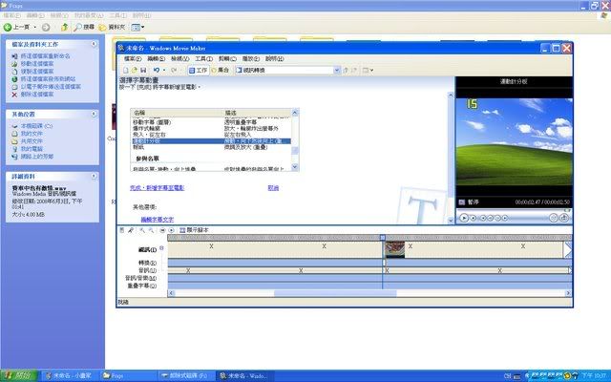Toggle the 工作 tasks pane button
The height and width of the screenshot is (382, 611).
199,70
